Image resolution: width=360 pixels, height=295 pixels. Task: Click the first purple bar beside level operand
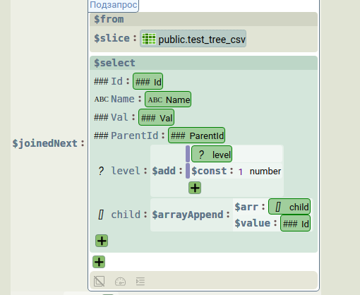188,154
